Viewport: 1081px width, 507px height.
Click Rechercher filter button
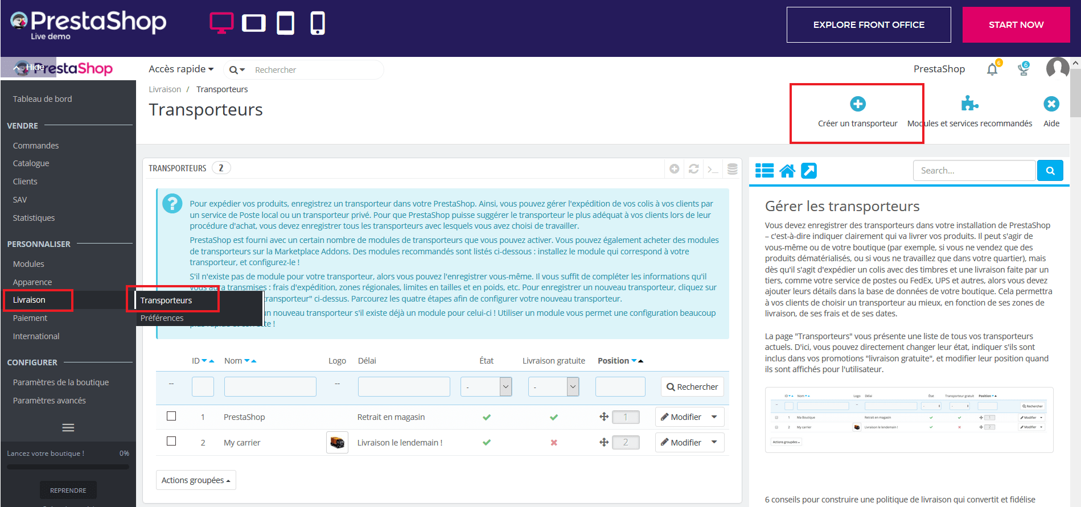(x=692, y=387)
